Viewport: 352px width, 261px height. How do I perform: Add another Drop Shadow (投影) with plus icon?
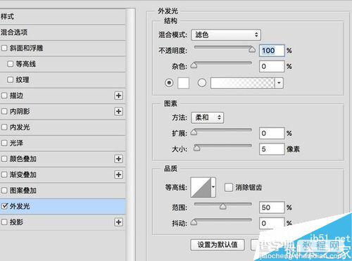pos(118,222)
